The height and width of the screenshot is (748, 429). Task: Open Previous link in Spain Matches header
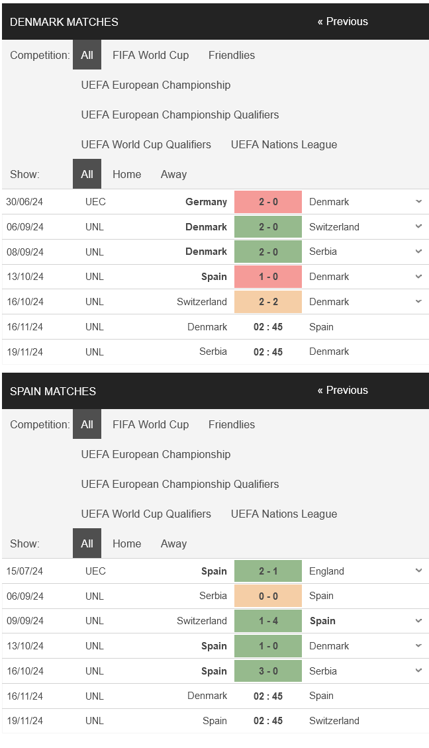click(343, 391)
